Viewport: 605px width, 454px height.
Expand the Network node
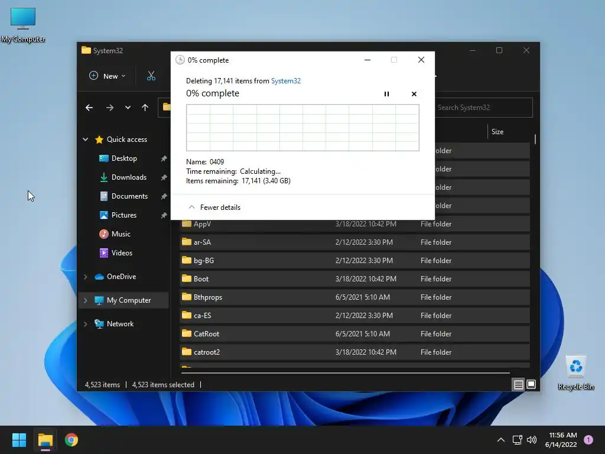pos(85,324)
